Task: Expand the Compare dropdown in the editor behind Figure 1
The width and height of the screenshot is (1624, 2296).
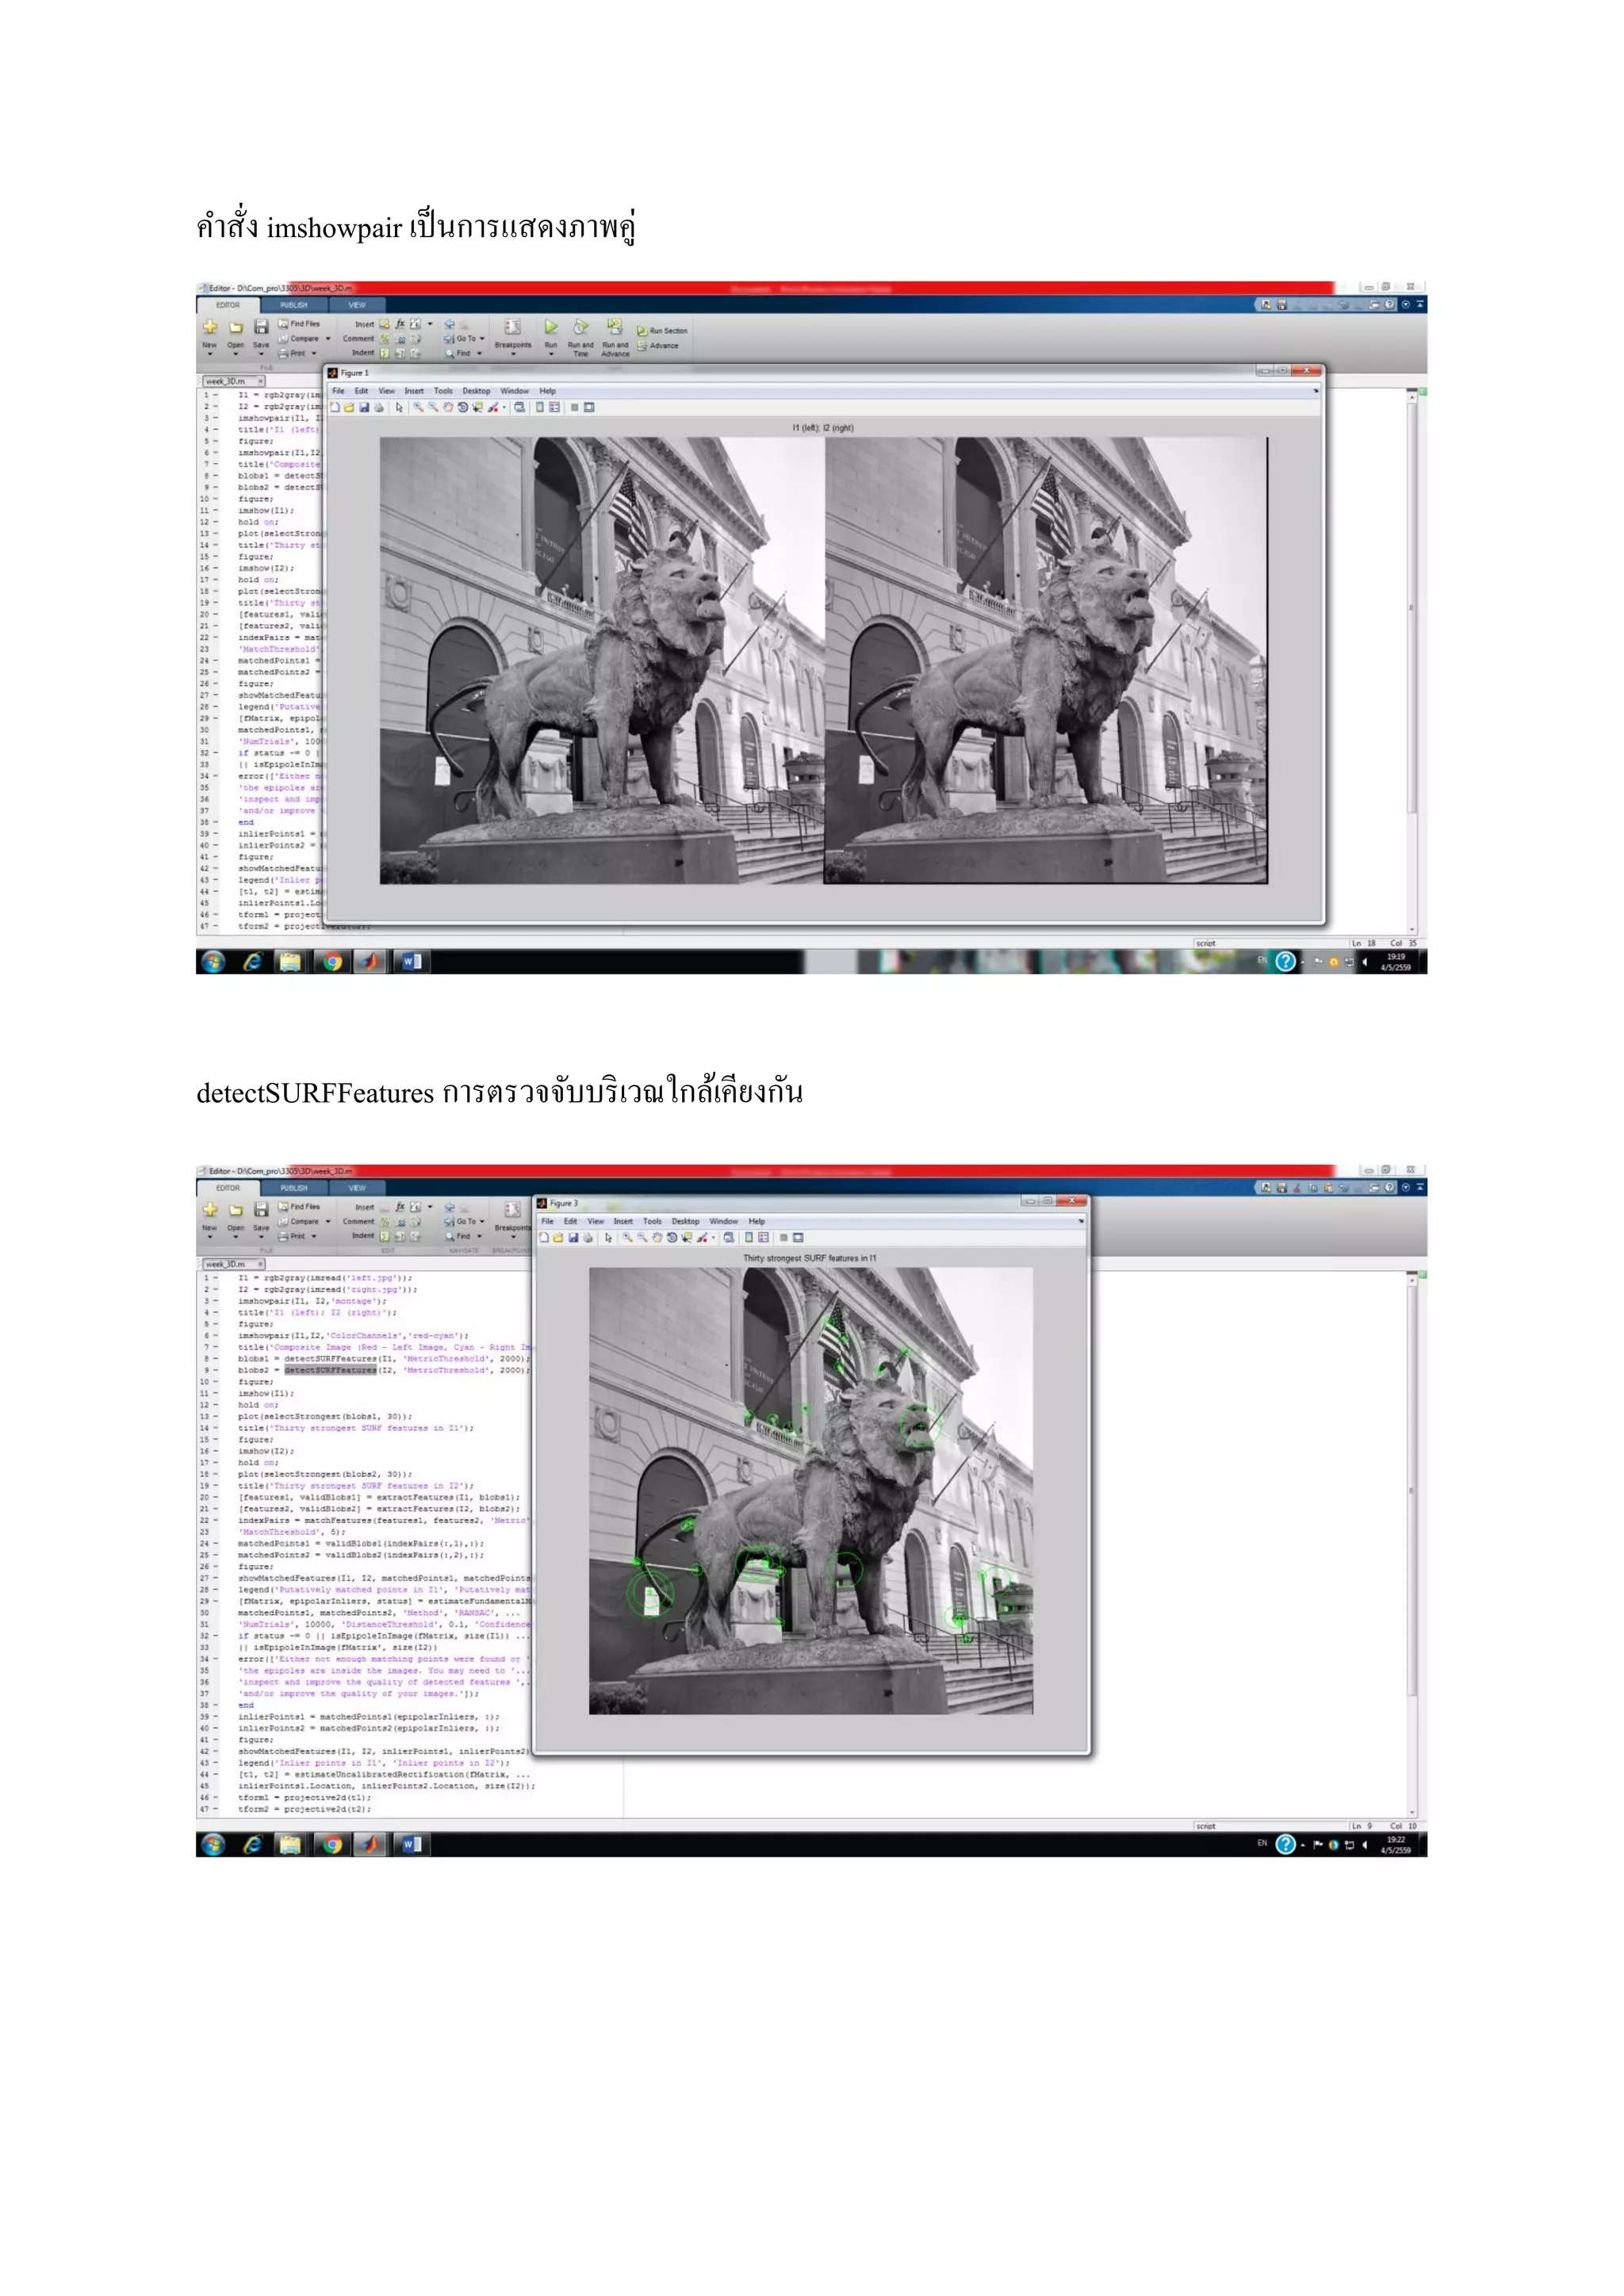Action: pyautogui.click(x=327, y=339)
